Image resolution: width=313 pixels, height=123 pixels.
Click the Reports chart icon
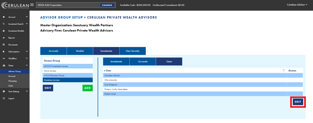4,38
